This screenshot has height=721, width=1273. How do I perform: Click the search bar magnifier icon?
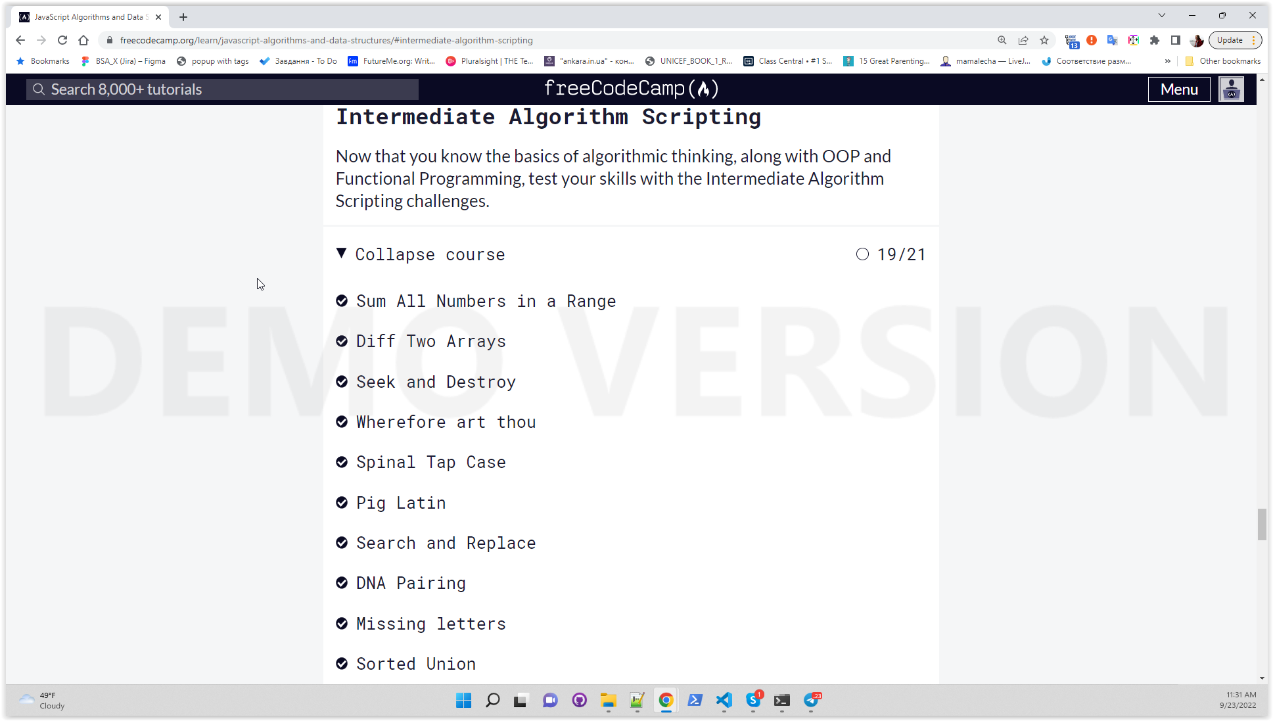(39, 88)
